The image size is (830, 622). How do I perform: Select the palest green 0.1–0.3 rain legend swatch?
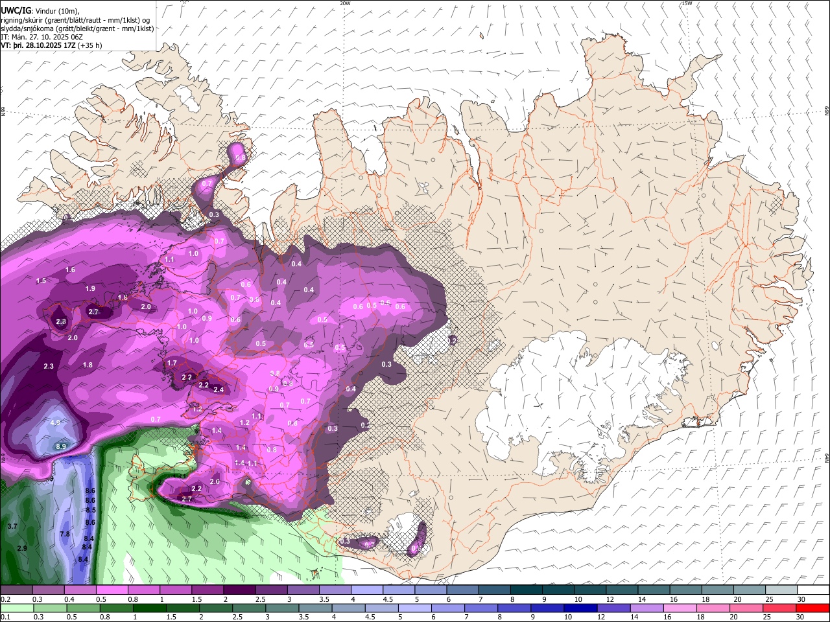(x=16, y=608)
